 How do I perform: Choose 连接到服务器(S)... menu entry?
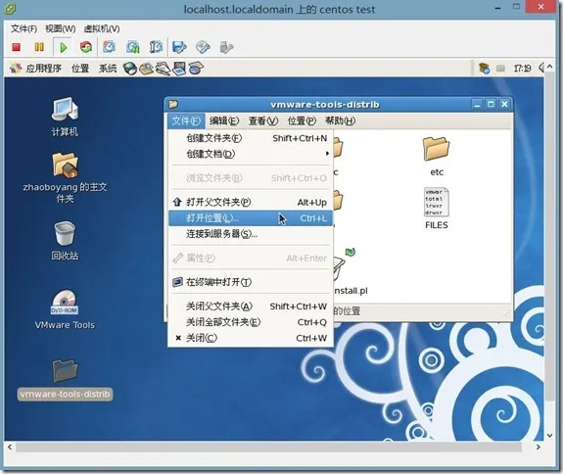click(x=251, y=234)
